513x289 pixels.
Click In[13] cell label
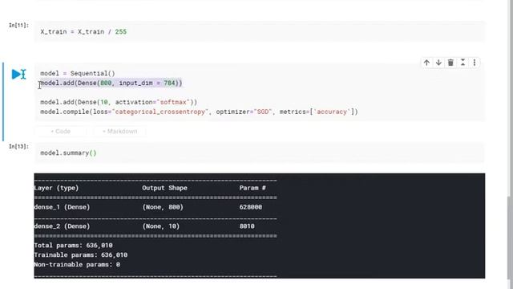(18, 146)
